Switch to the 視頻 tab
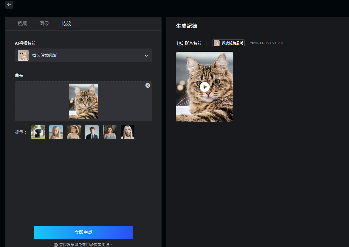The width and height of the screenshot is (349, 247). pos(22,24)
